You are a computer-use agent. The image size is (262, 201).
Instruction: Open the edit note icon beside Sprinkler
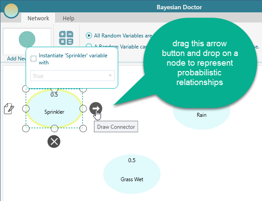pyautogui.click(x=9, y=109)
